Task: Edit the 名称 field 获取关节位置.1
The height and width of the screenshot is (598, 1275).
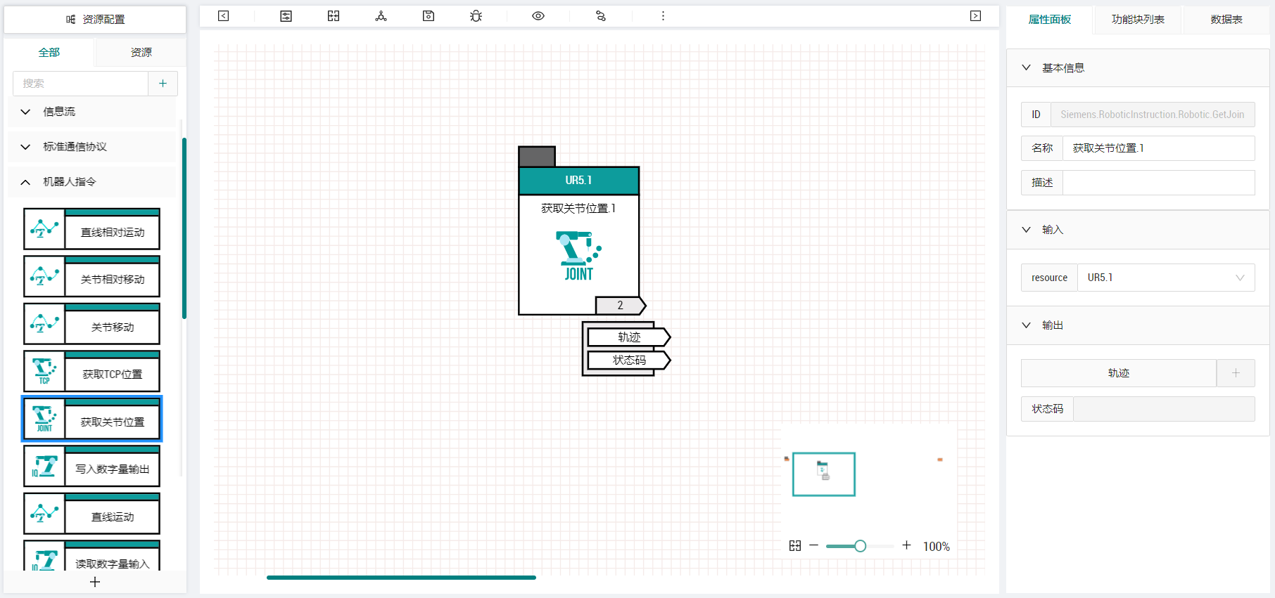Action: (1159, 148)
